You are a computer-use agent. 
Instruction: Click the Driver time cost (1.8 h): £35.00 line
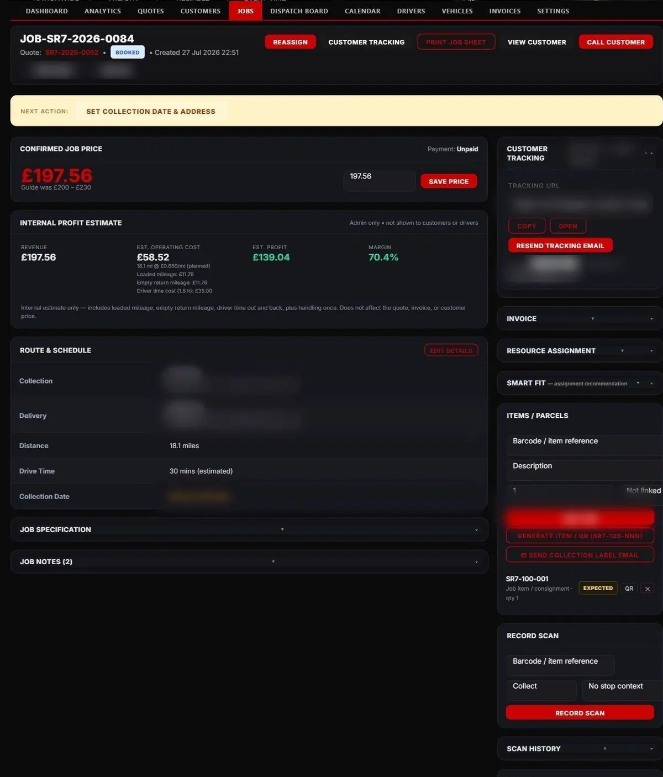pyautogui.click(x=175, y=291)
